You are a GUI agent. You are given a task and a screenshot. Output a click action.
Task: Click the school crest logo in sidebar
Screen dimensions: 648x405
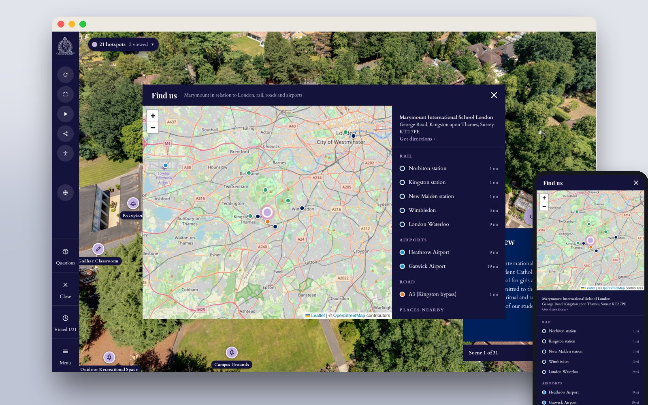click(x=65, y=46)
